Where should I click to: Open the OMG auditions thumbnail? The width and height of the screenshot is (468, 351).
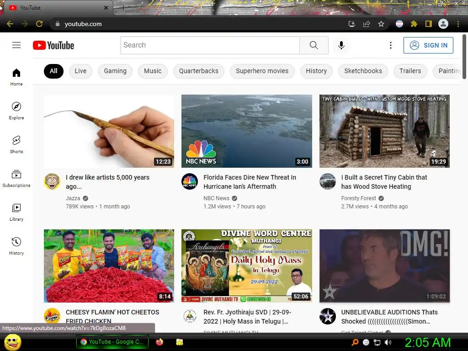tap(384, 266)
